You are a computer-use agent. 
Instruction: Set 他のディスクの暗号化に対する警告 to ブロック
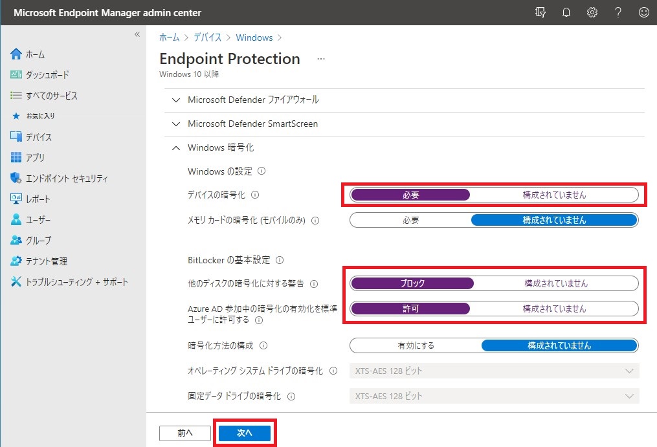[x=412, y=283]
